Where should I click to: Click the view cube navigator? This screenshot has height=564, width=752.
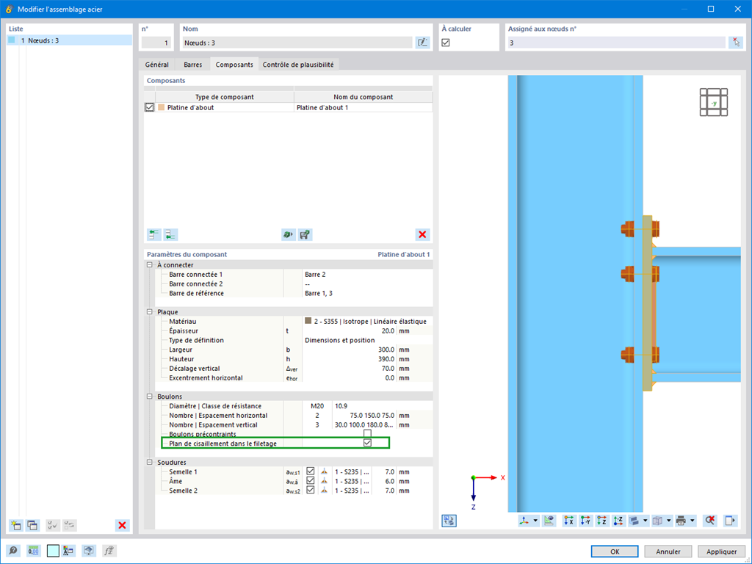pos(714,102)
